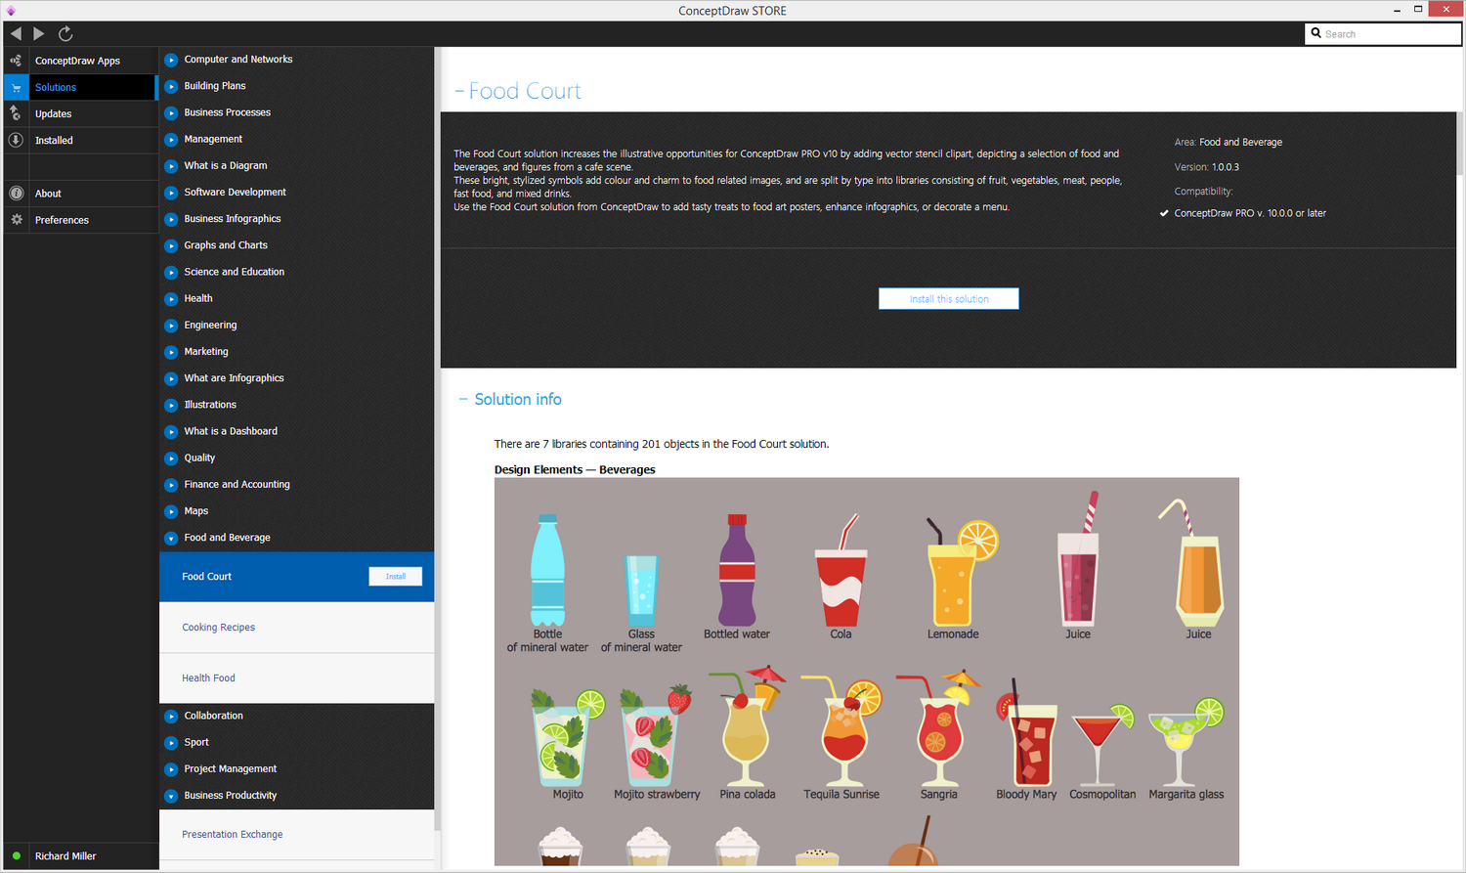
Task: Click the ConceptDraw app logo icon
Action: click(x=11, y=10)
